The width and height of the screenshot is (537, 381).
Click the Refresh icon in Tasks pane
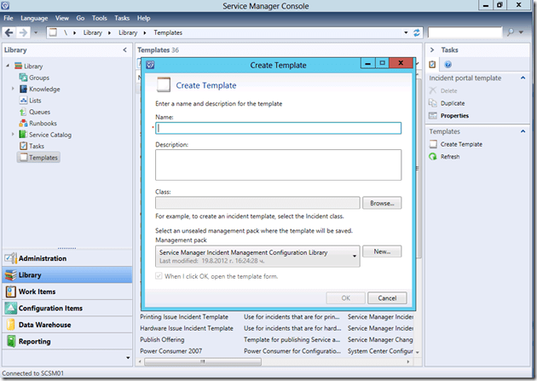(433, 157)
